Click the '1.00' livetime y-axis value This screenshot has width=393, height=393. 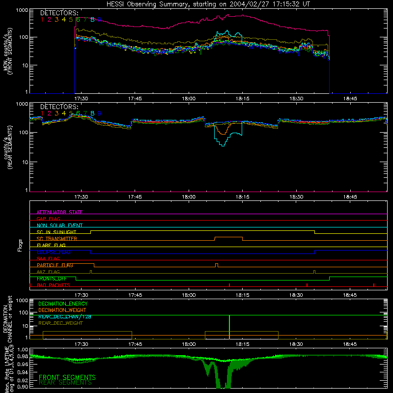23,350
